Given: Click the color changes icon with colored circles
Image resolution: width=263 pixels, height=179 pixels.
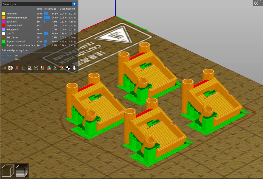Looking at the screenshot, I should (48, 68).
